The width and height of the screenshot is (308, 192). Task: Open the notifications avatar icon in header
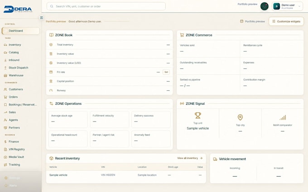265,6
